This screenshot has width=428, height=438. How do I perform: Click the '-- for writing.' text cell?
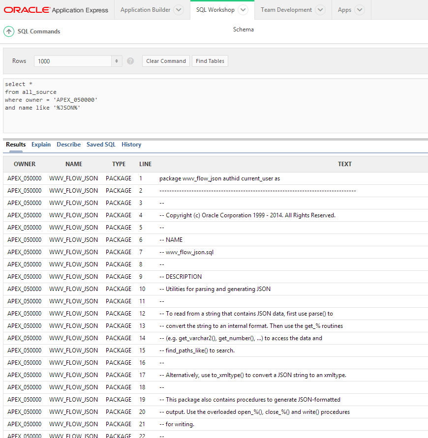tap(177, 424)
